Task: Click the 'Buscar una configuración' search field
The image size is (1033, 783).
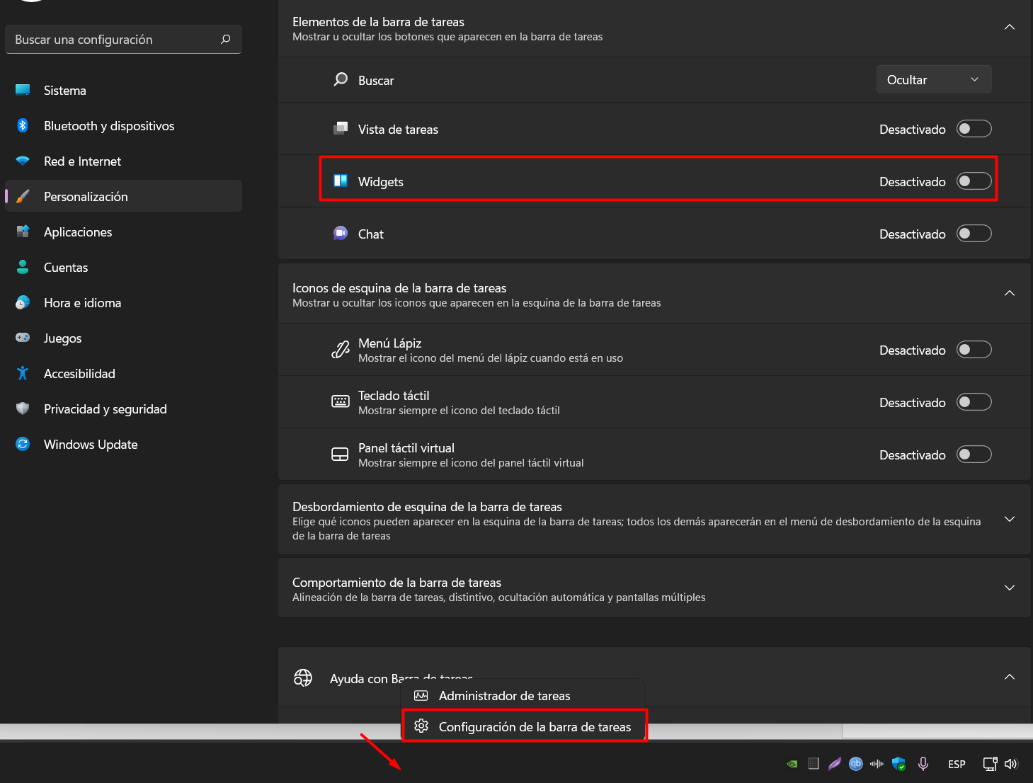Action: coord(113,40)
